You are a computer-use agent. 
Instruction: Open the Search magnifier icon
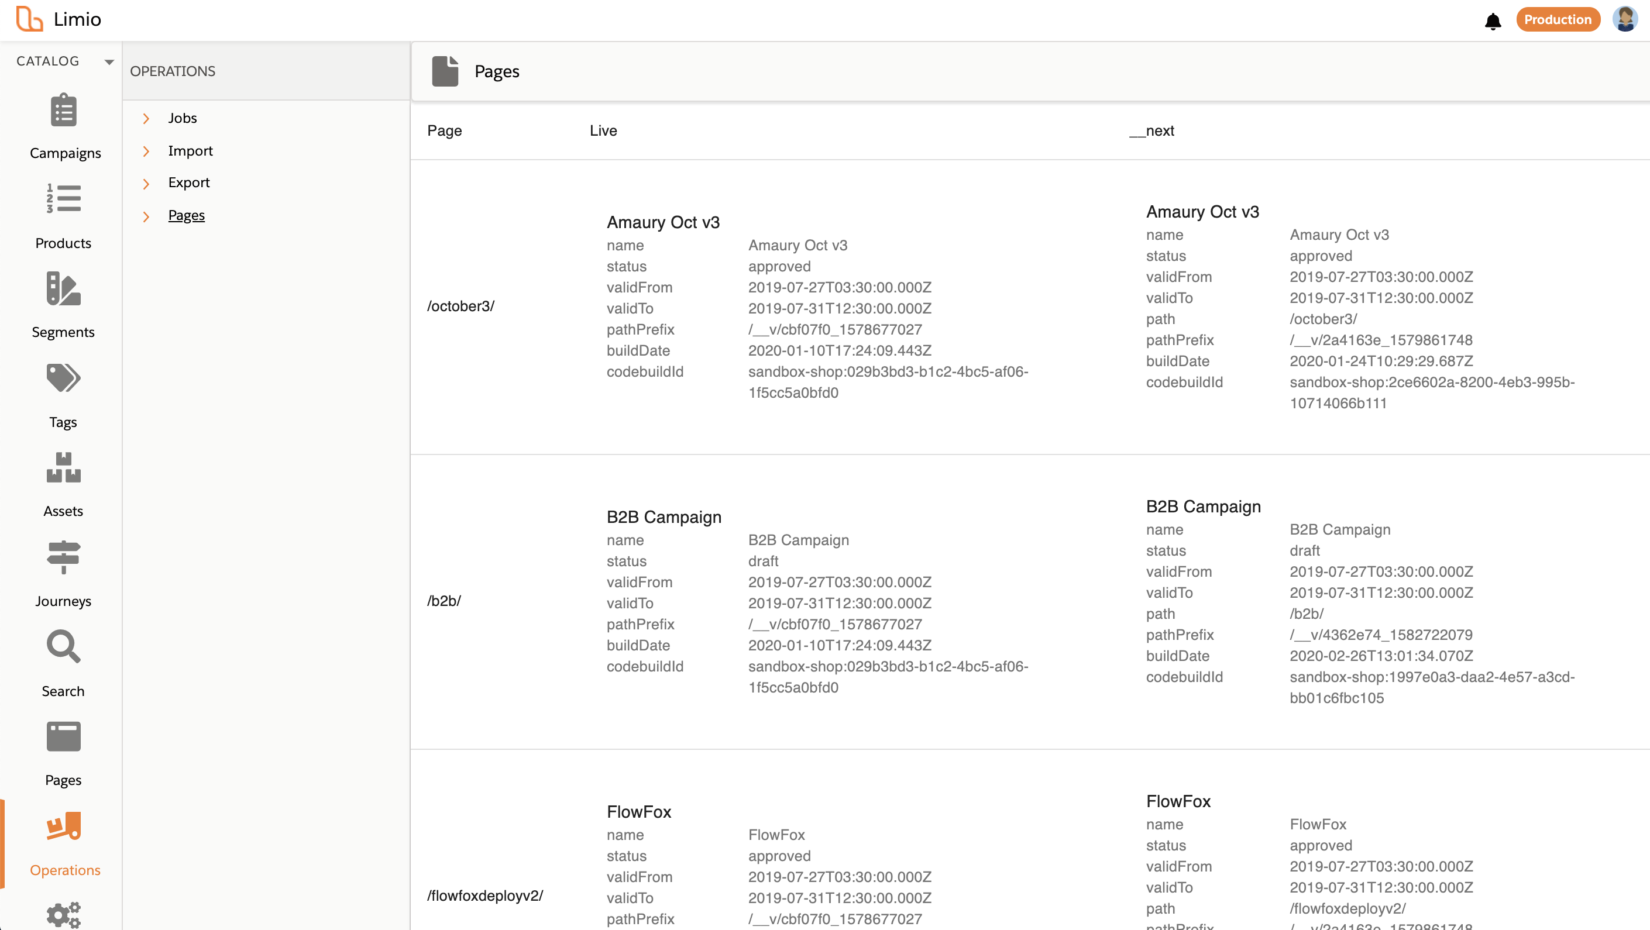click(x=63, y=647)
